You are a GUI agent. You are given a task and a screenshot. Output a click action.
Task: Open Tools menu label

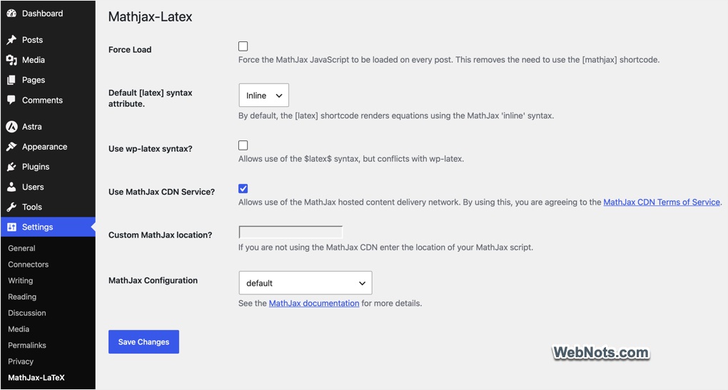[32, 207]
